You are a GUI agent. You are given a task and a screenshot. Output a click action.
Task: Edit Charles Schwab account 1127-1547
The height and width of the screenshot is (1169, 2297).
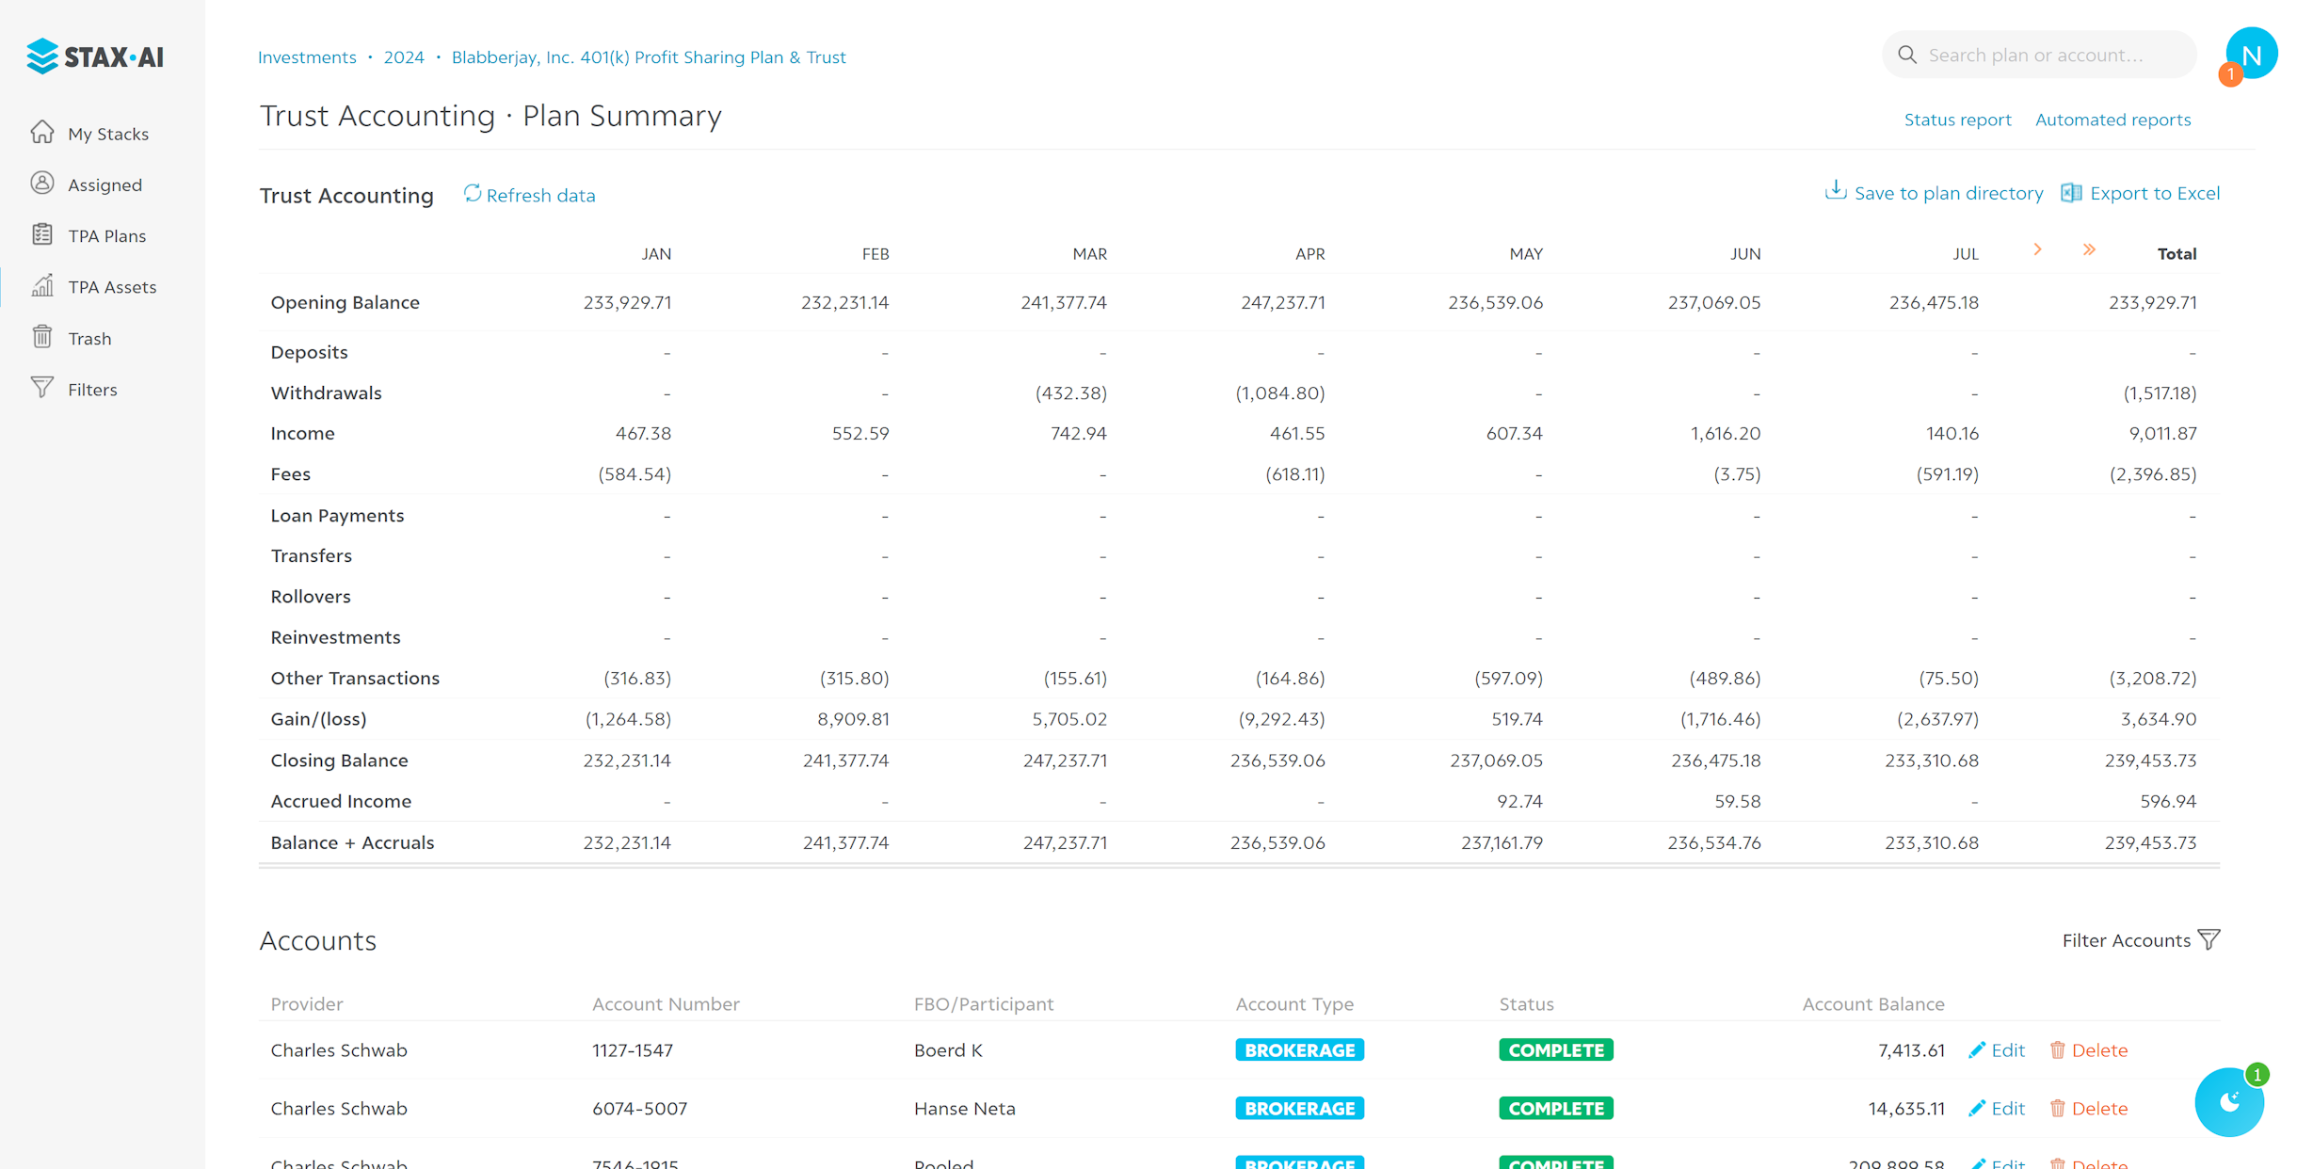pyautogui.click(x=1997, y=1050)
